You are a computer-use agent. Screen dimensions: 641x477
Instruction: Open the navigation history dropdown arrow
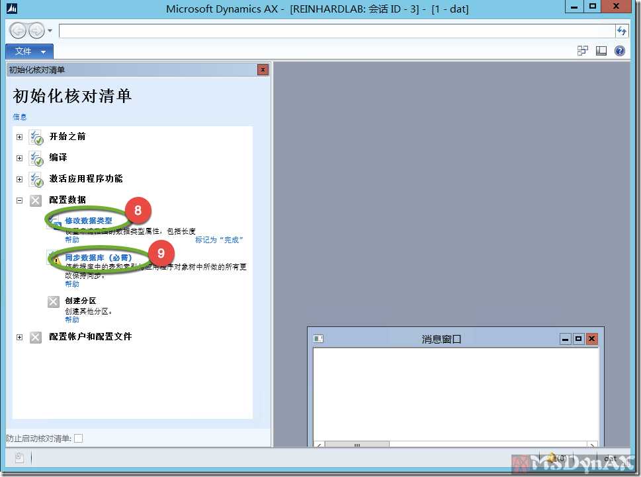50,30
